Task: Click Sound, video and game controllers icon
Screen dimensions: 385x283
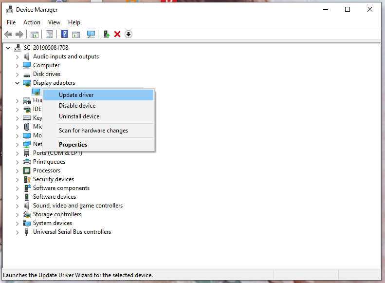Action: point(26,206)
